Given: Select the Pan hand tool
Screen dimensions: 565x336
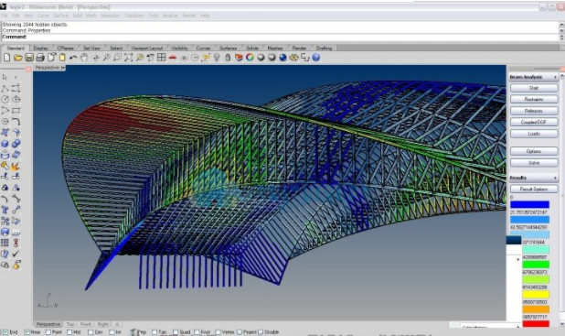Looking at the screenshot, I should coord(84,58).
